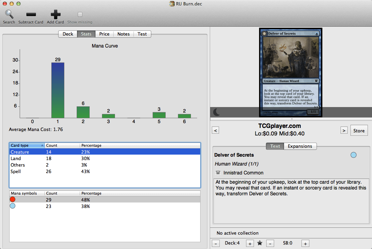The height and width of the screenshot is (249, 372).
Task: Show the card Text tab
Action: pos(275,146)
